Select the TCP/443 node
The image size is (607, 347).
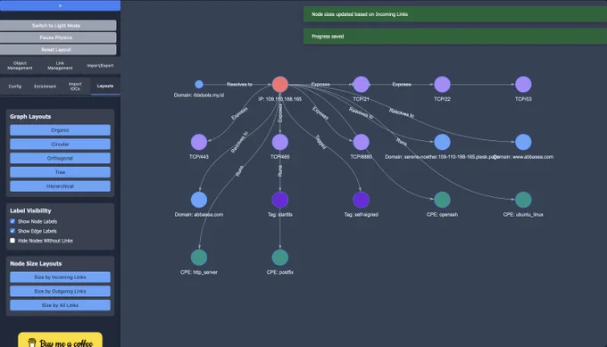199,142
